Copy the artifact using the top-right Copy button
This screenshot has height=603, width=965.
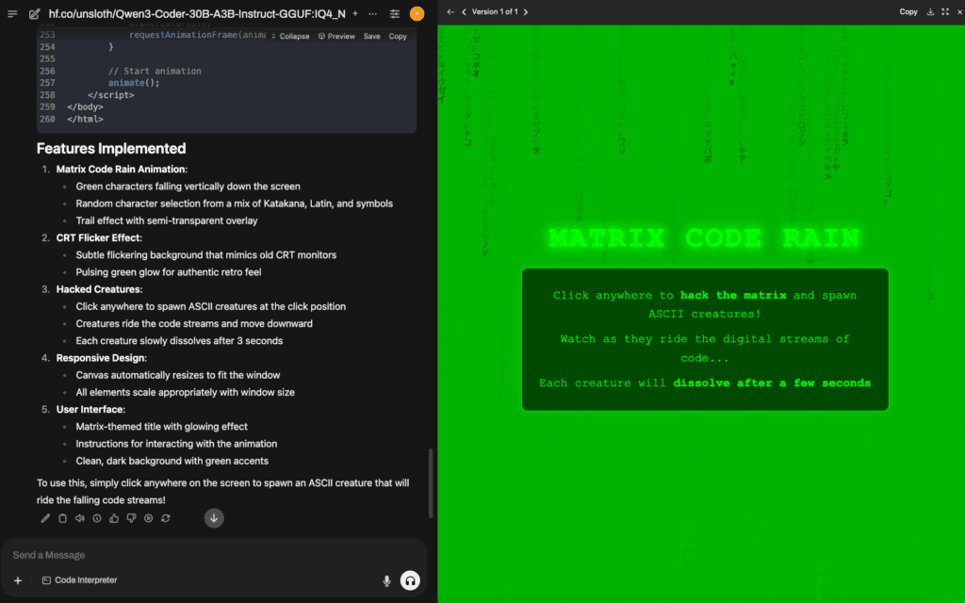pos(908,11)
